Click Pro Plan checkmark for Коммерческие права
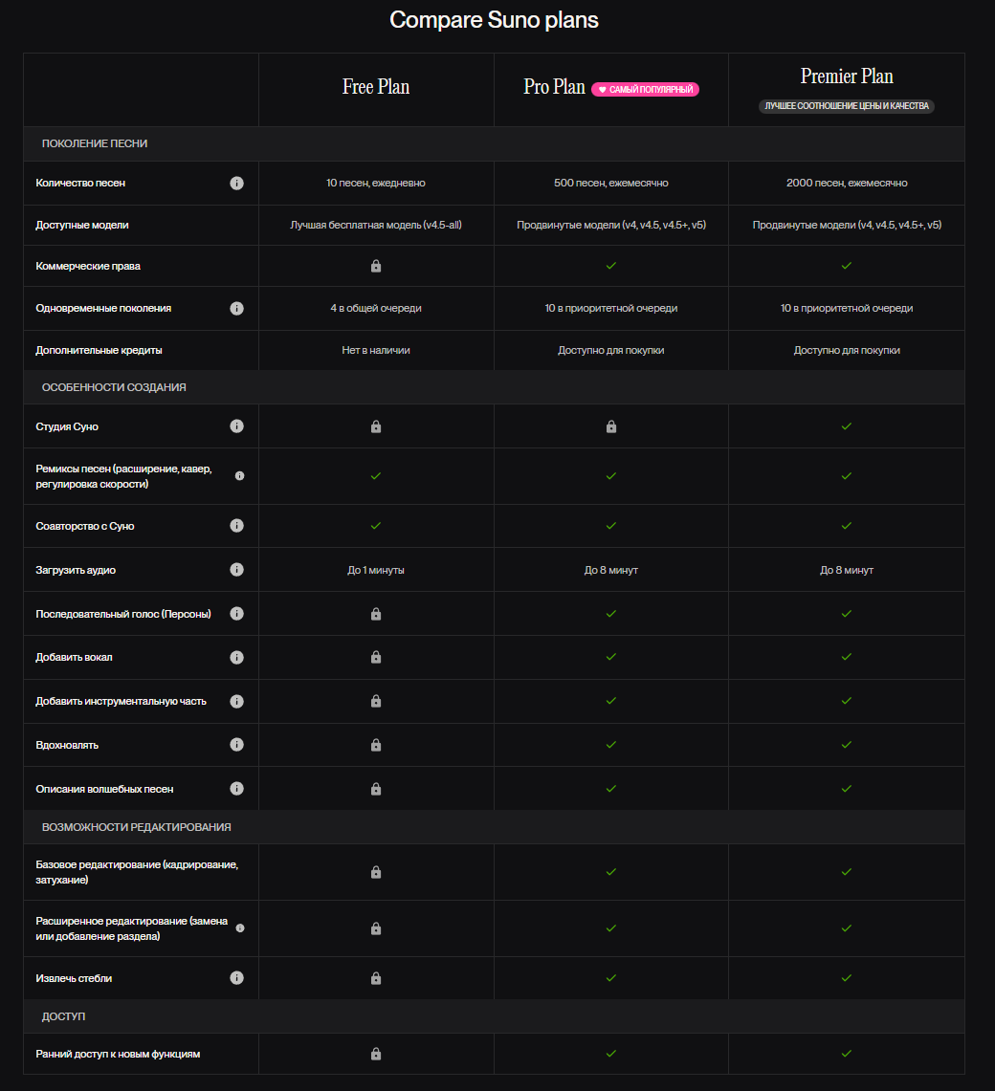995x1091 pixels. tap(611, 266)
